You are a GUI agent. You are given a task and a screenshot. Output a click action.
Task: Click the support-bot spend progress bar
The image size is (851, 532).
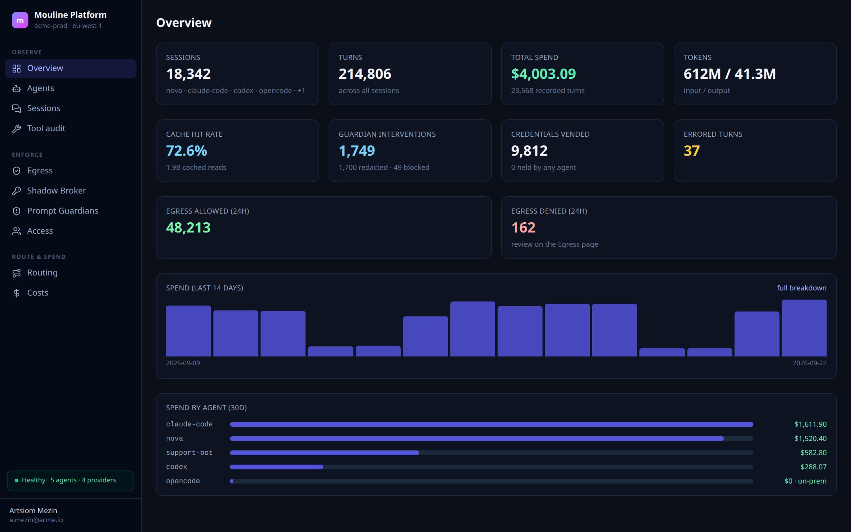click(492, 453)
